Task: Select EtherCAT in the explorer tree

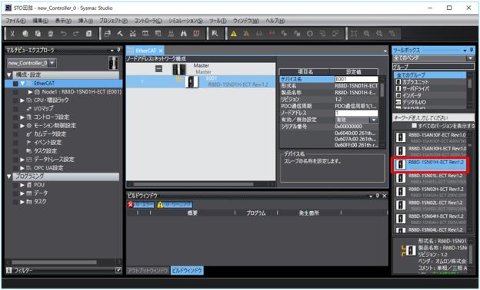Action: click(44, 84)
